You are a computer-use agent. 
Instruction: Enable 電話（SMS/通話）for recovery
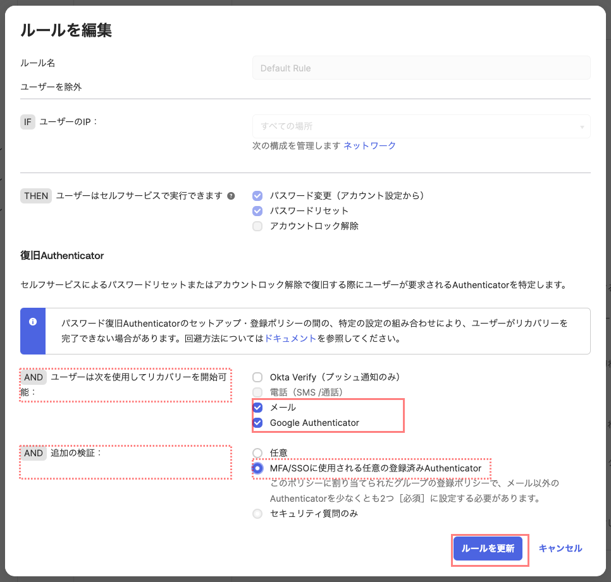click(257, 392)
